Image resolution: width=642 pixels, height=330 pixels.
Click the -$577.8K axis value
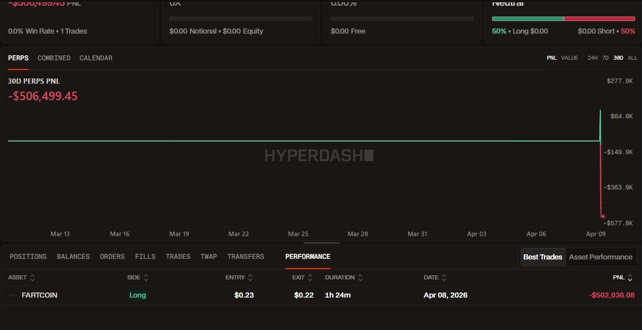point(619,223)
